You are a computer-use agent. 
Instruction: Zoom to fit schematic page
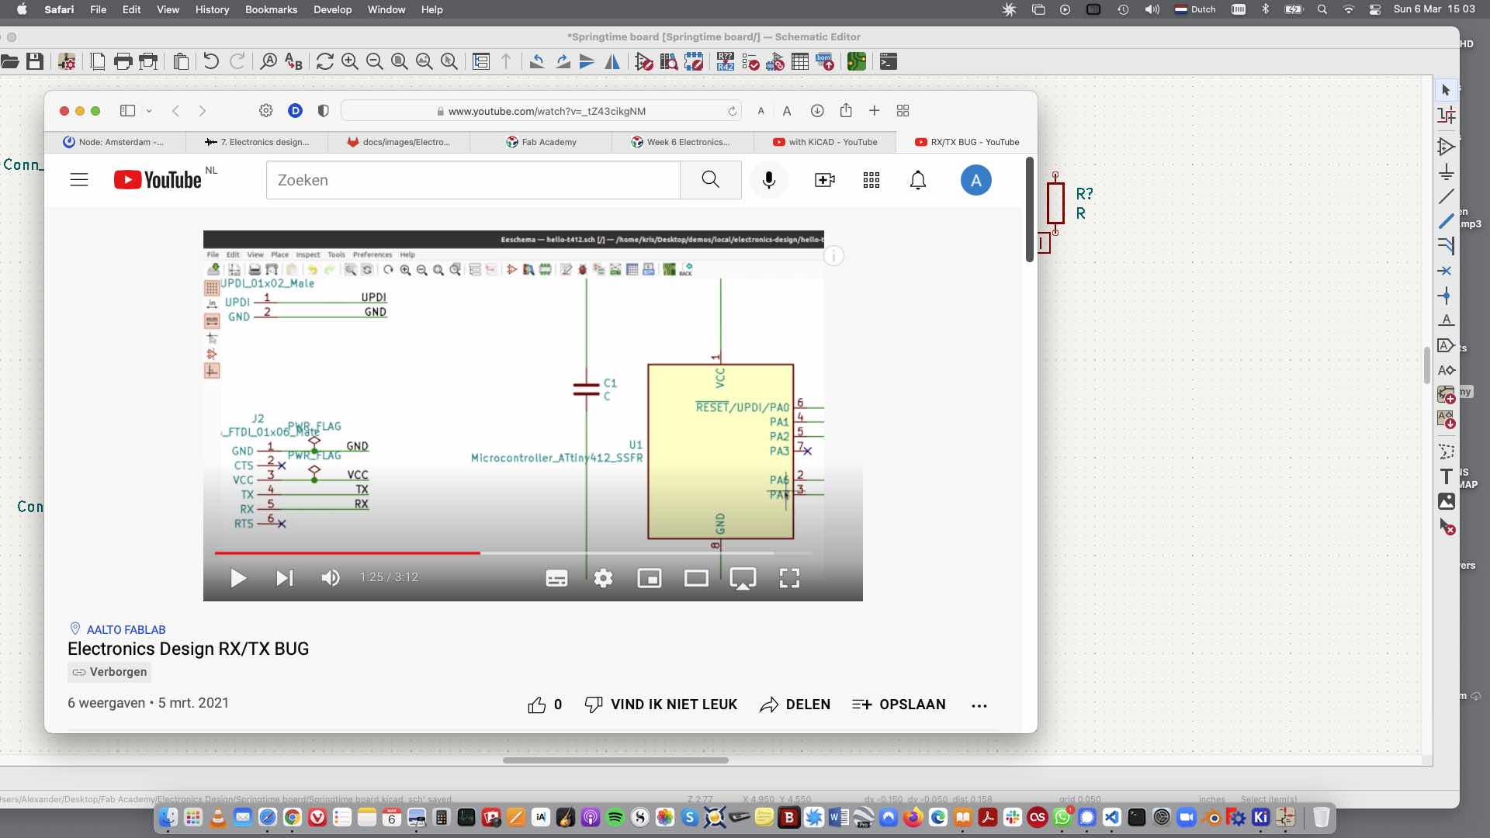[400, 61]
